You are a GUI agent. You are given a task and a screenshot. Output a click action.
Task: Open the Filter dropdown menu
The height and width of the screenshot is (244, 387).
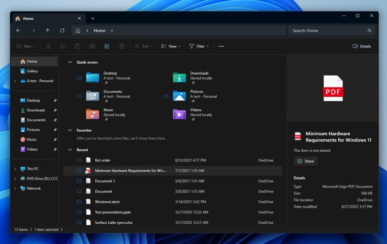199,46
